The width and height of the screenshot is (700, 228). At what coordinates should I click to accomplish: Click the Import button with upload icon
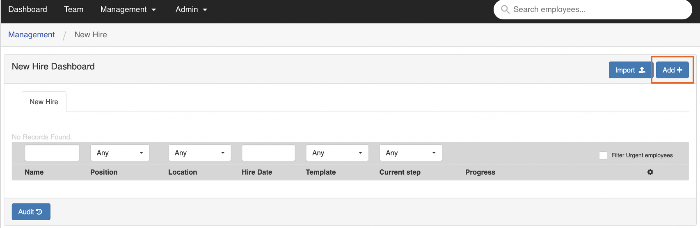point(630,70)
